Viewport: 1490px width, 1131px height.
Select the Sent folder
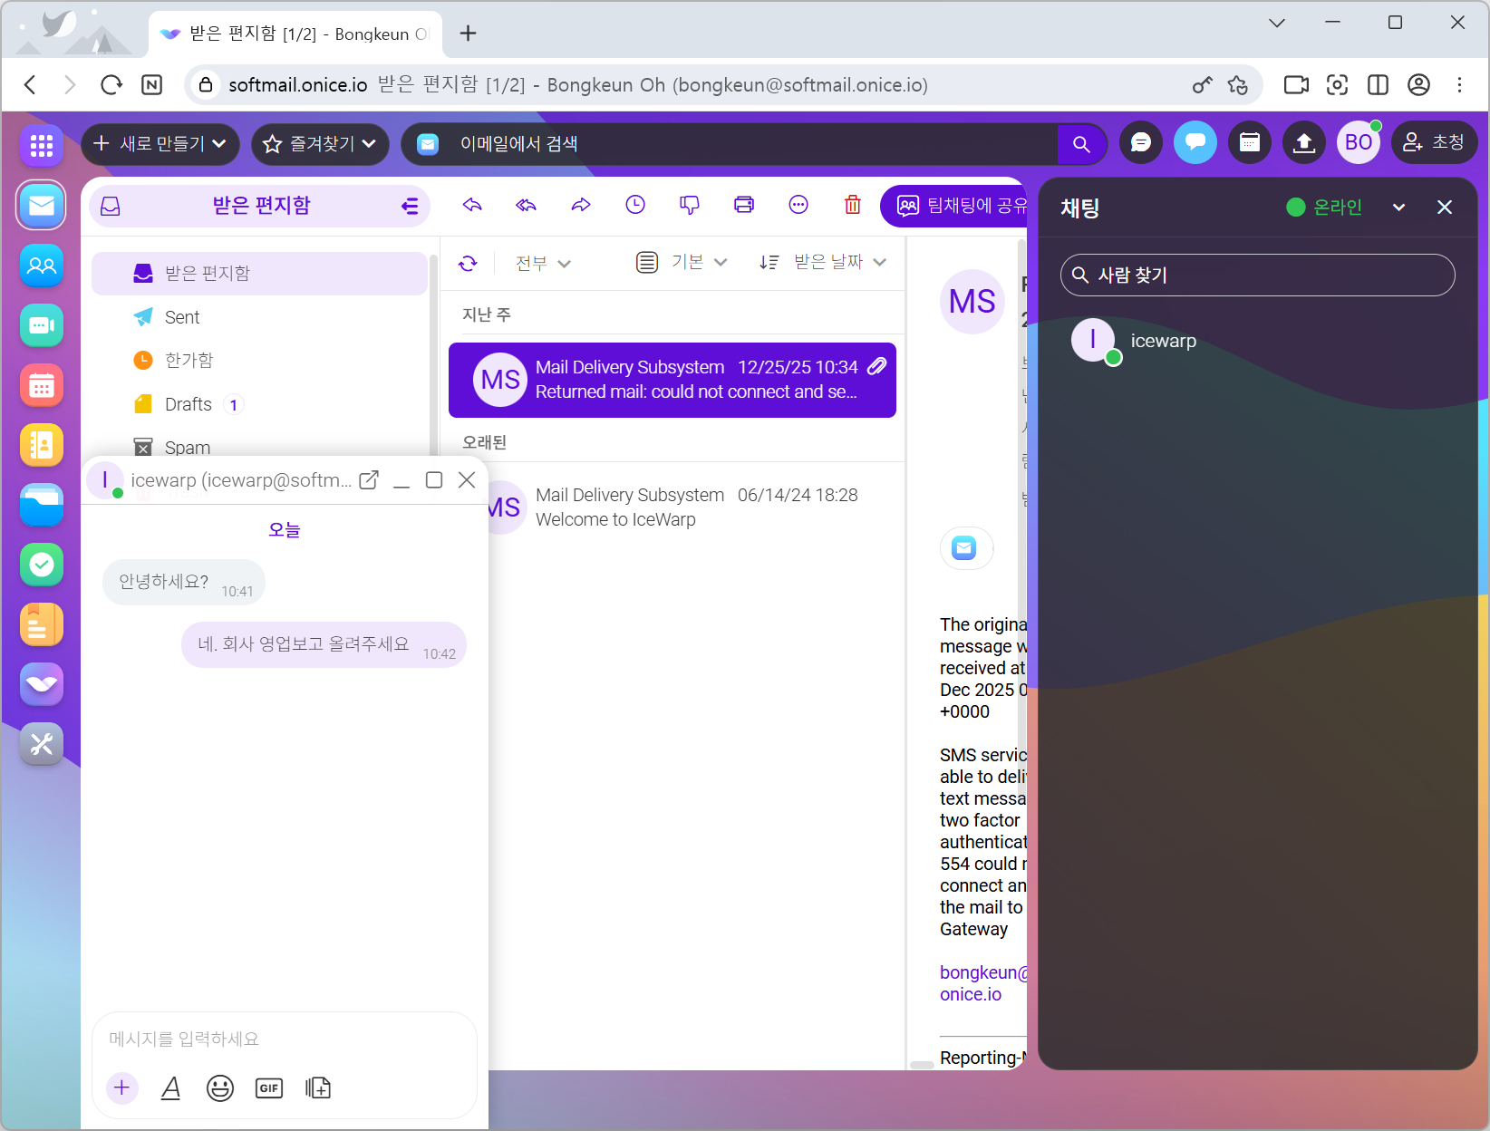182,317
